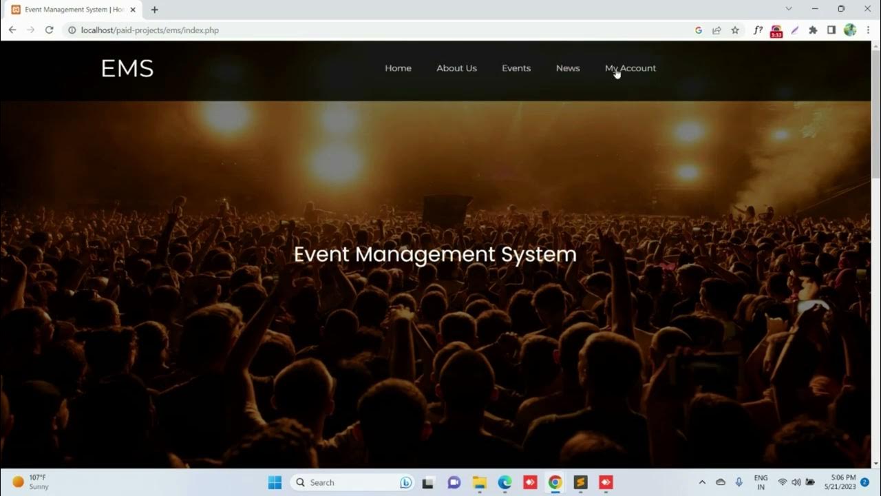Screen dimensions: 881x496
Task: Click the scrollbar down arrow
Action: pyautogui.click(x=875, y=464)
